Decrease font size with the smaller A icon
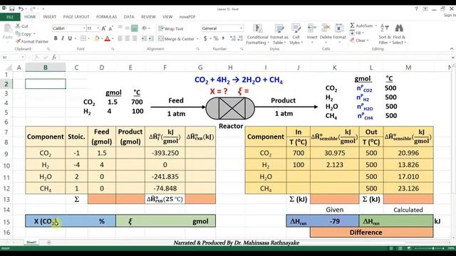This screenshot has height=256, width=456. point(111,28)
